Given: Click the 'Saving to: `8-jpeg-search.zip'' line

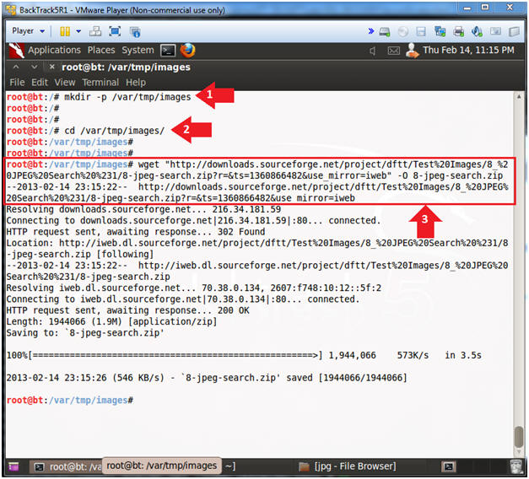Looking at the screenshot, I should pos(85,333).
